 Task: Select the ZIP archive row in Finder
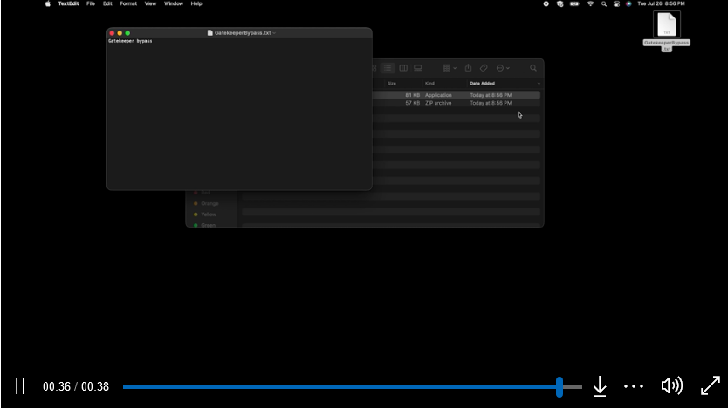pos(456,103)
